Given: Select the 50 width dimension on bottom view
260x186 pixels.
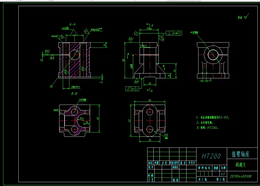Looking at the screenshot, I should point(150,100).
